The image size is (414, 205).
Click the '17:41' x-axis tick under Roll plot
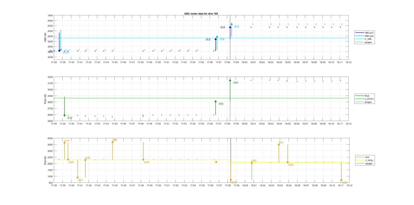click(x=80, y=185)
